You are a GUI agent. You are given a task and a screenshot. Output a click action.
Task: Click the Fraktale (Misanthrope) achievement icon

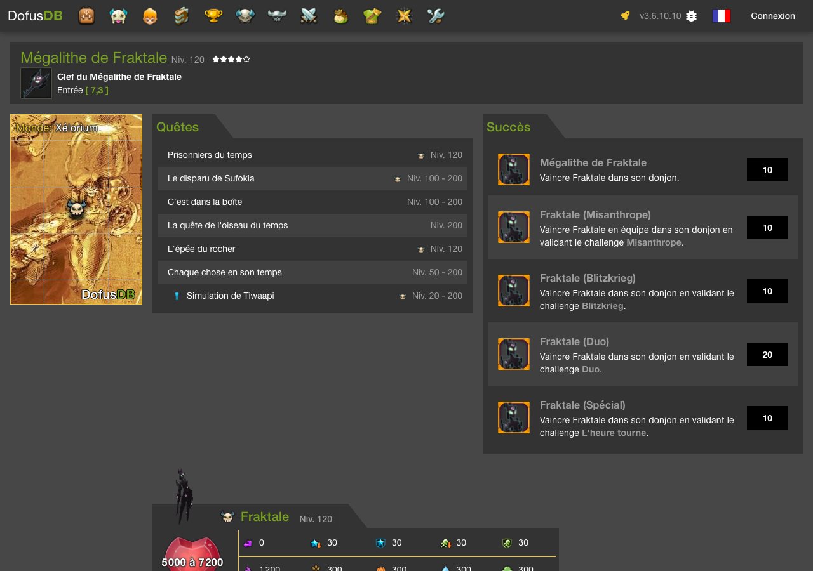[514, 227]
